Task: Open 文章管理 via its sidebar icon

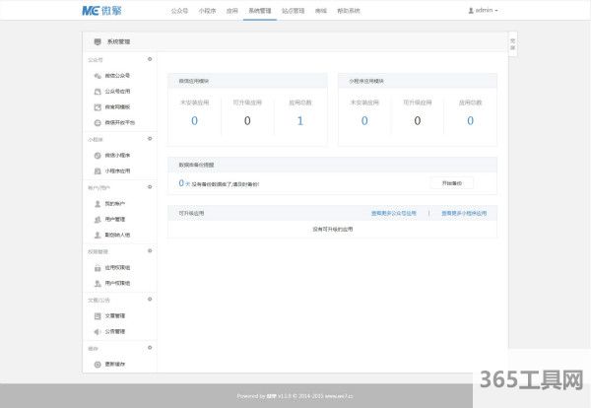Action: click(x=97, y=315)
